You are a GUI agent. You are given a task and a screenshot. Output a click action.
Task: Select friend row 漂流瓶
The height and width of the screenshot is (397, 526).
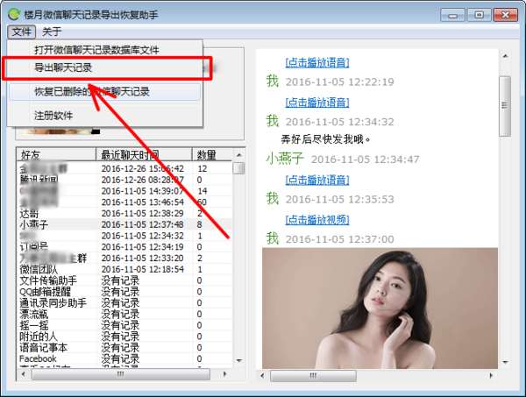coord(124,314)
